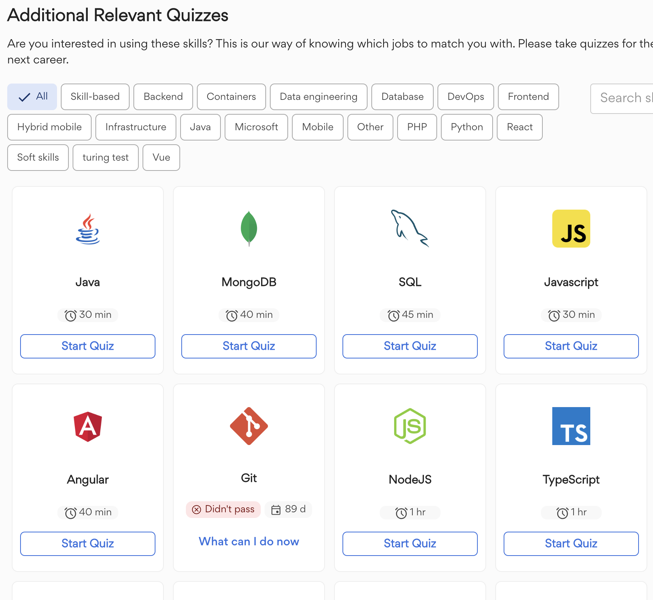Click the TypeScript quiz title
Viewport: 653px width, 600px height.
[571, 480]
